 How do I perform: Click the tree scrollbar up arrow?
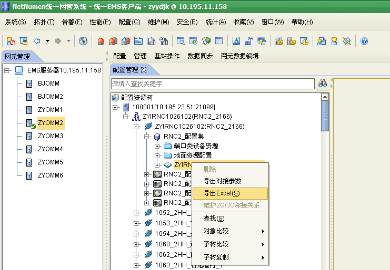pyautogui.click(x=325, y=97)
